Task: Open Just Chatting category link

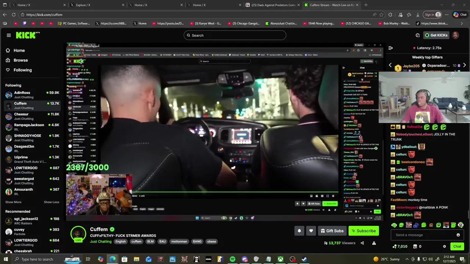Action: [x=101, y=242]
